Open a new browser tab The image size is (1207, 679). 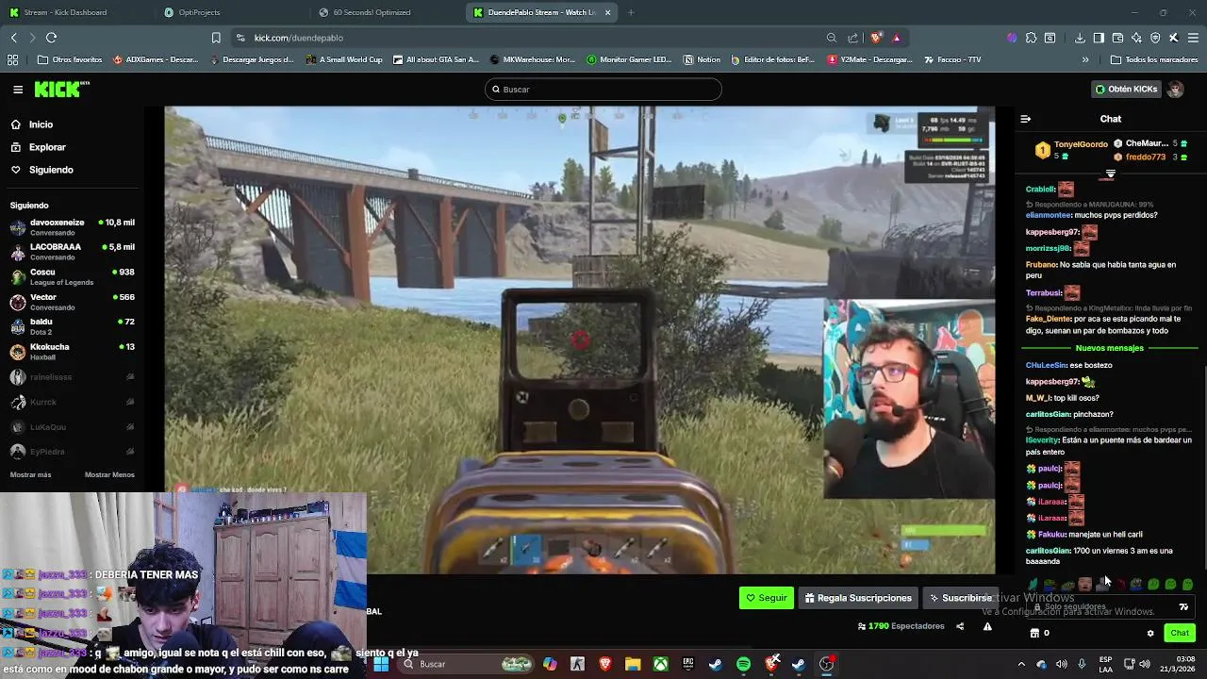point(631,12)
